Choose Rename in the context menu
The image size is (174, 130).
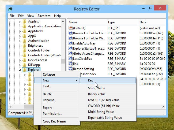[x=57, y=100]
